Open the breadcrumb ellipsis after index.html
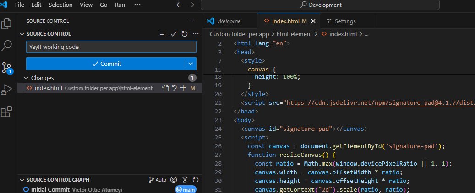The image size is (475, 193). click(x=366, y=34)
